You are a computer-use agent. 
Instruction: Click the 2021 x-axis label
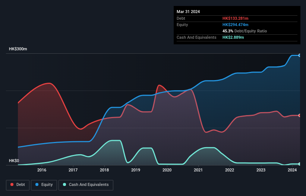pyautogui.click(x=198, y=170)
